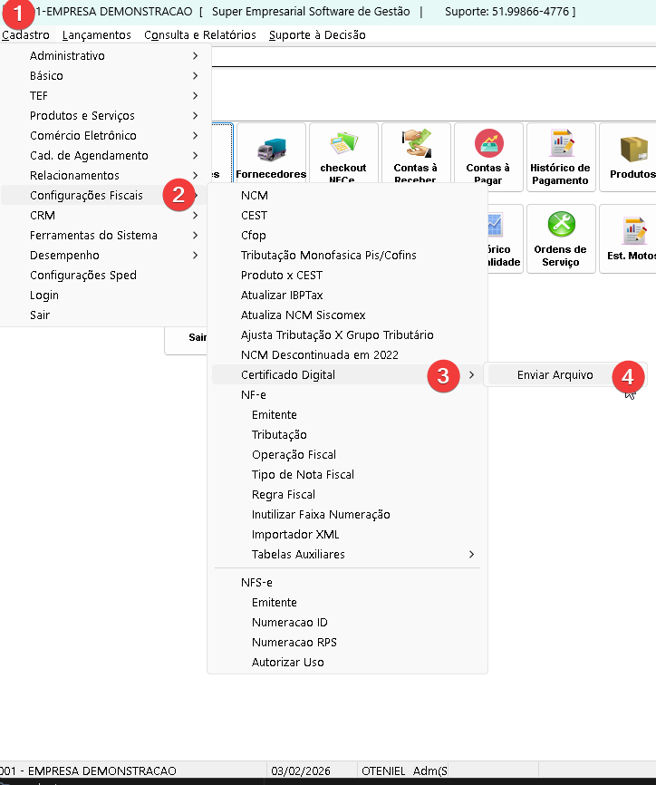Click the Produtos box icon

(632, 156)
